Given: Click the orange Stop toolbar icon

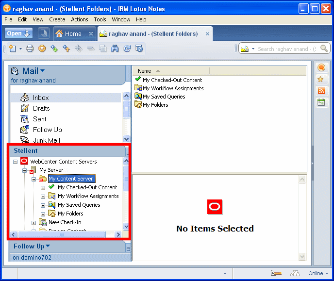Looking at the screenshot, I should (42, 49).
